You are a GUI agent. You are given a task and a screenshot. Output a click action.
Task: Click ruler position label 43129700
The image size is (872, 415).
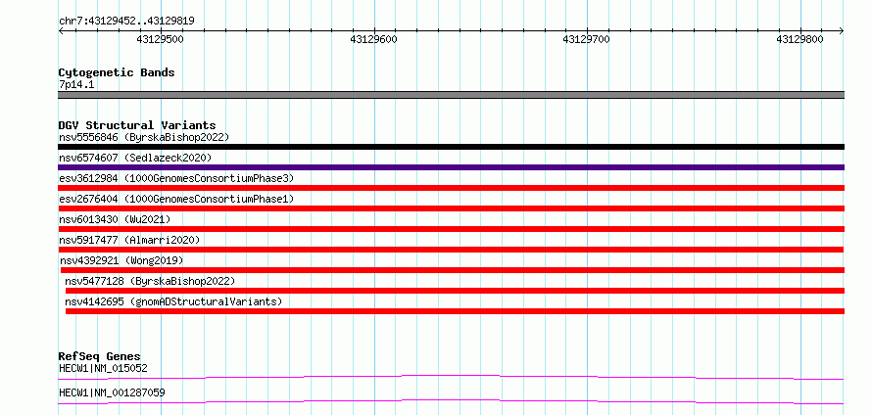[586, 39]
